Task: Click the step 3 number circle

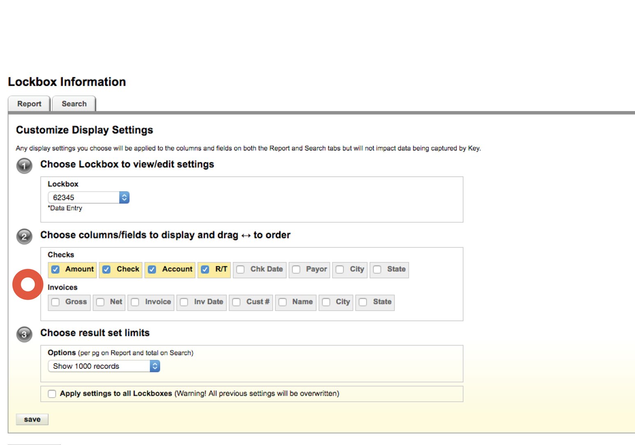Action: (x=24, y=334)
